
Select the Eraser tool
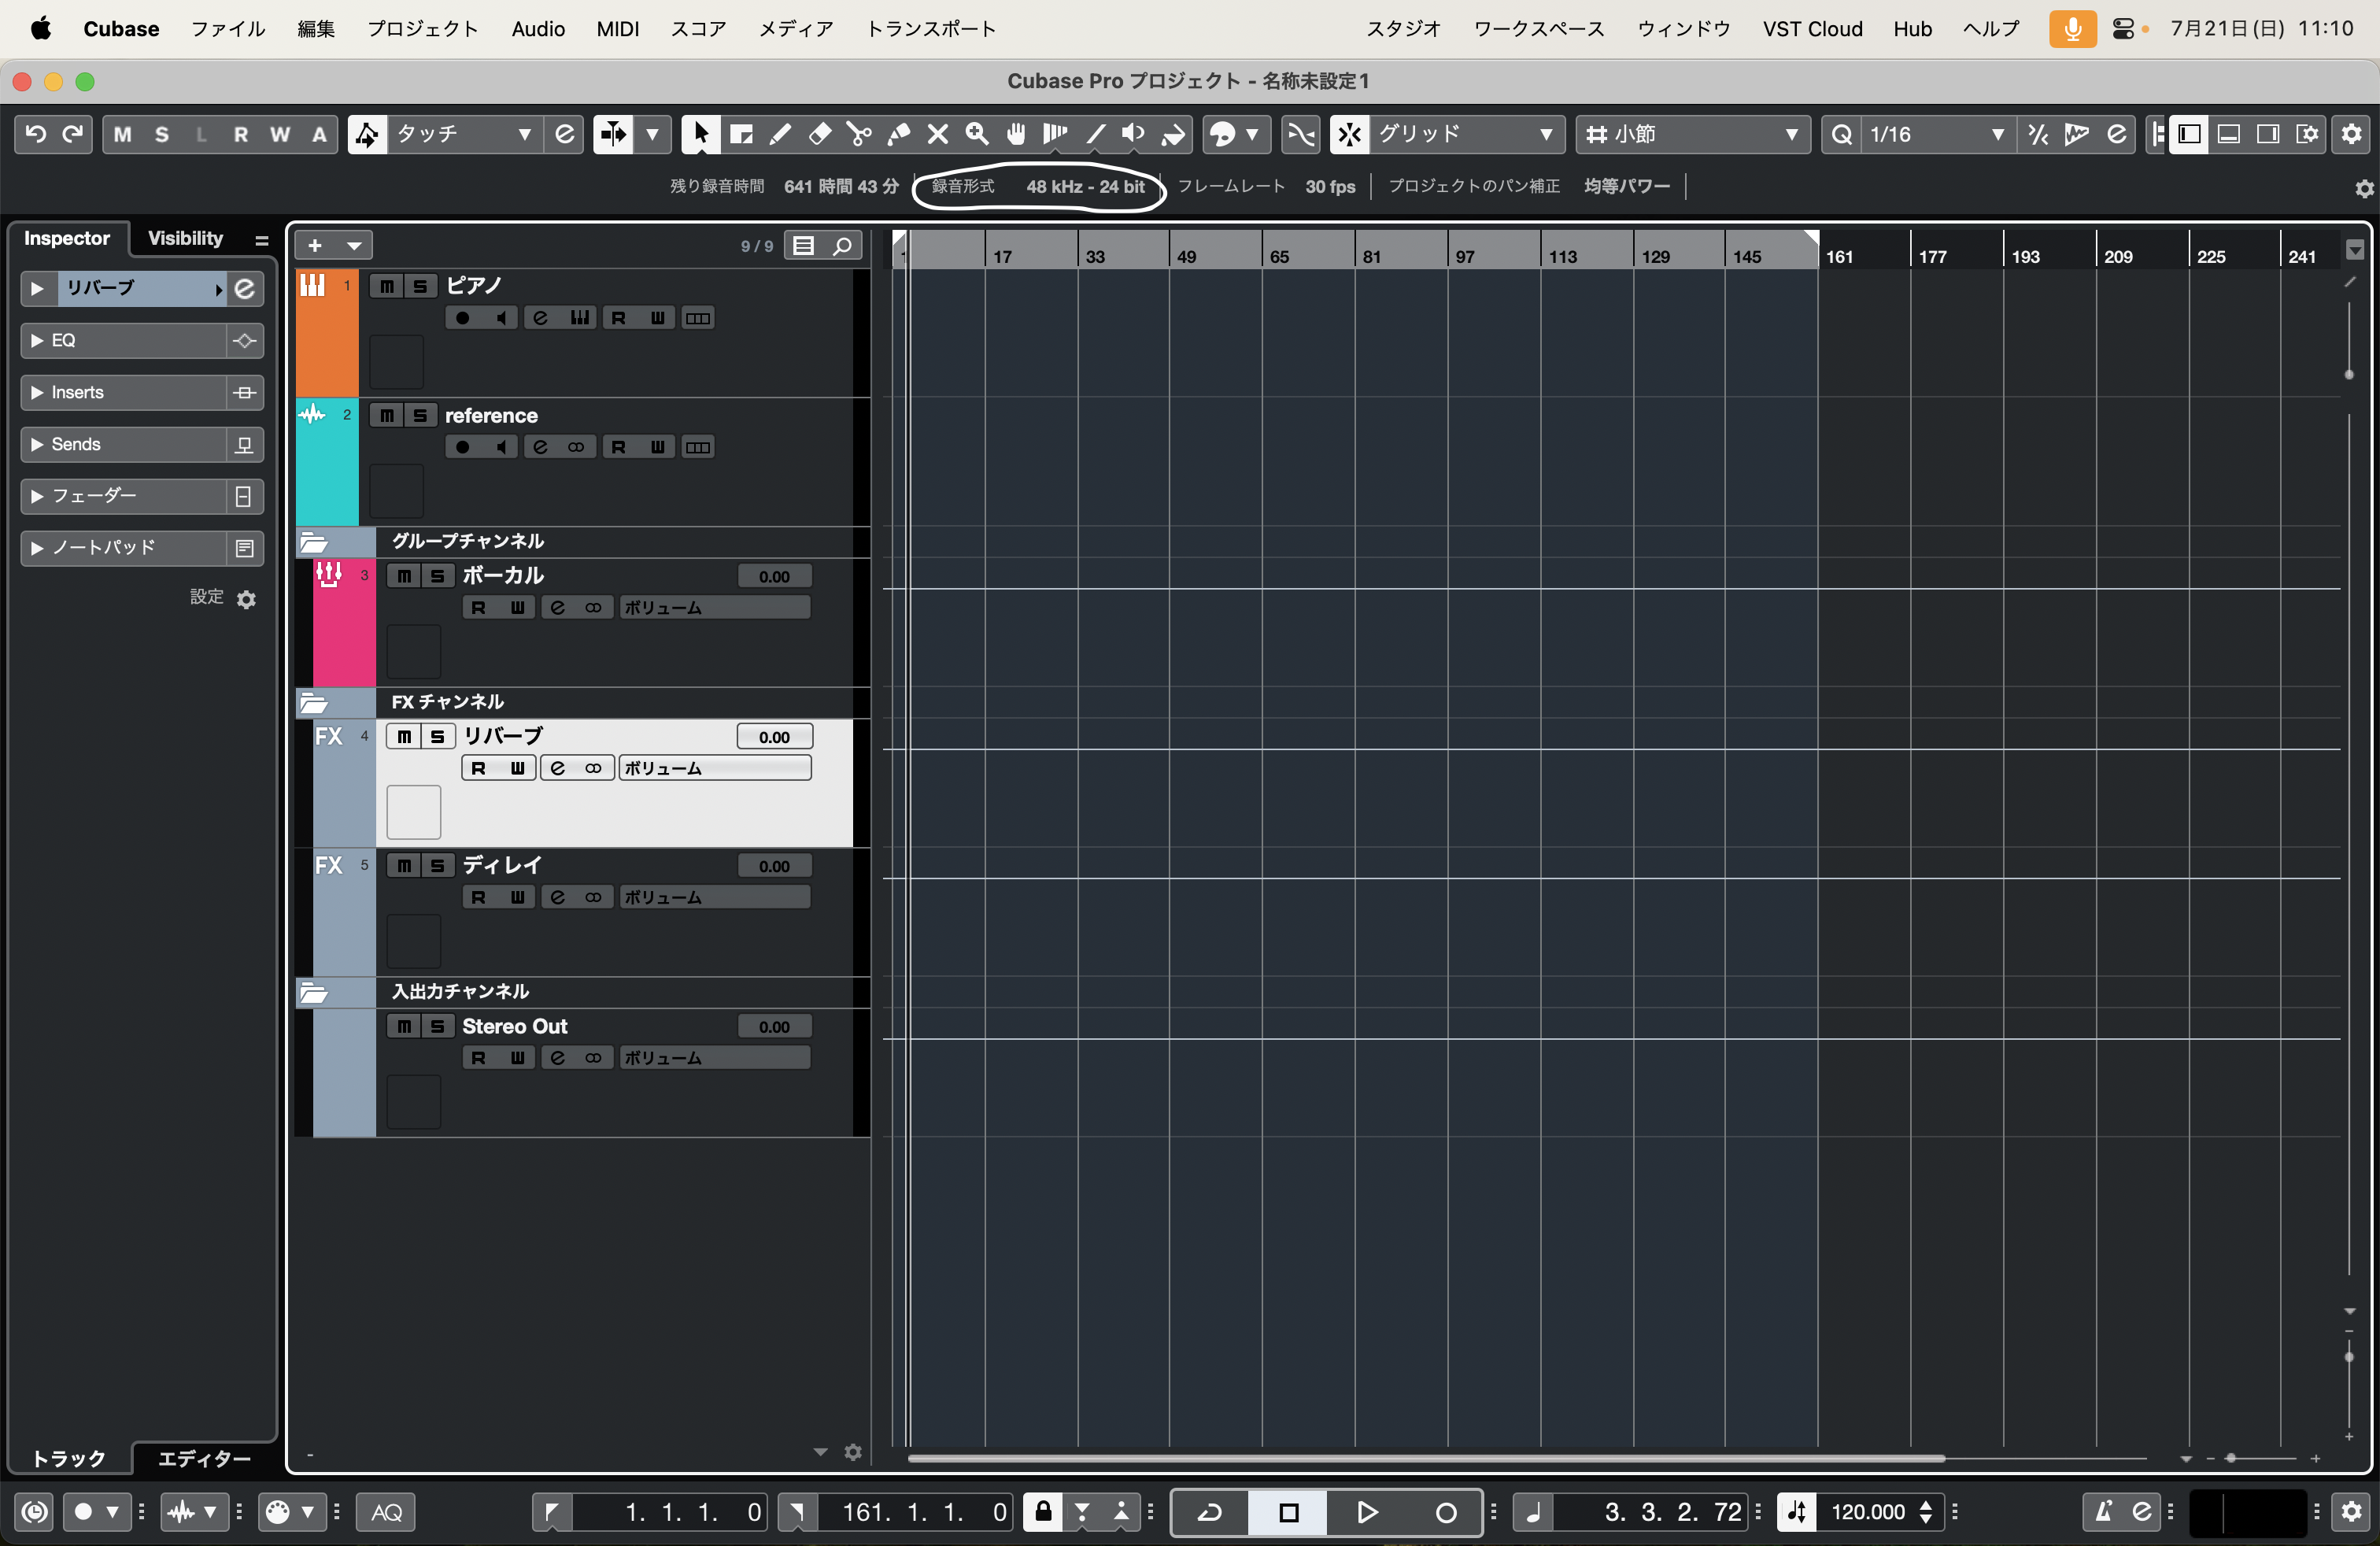(819, 134)
